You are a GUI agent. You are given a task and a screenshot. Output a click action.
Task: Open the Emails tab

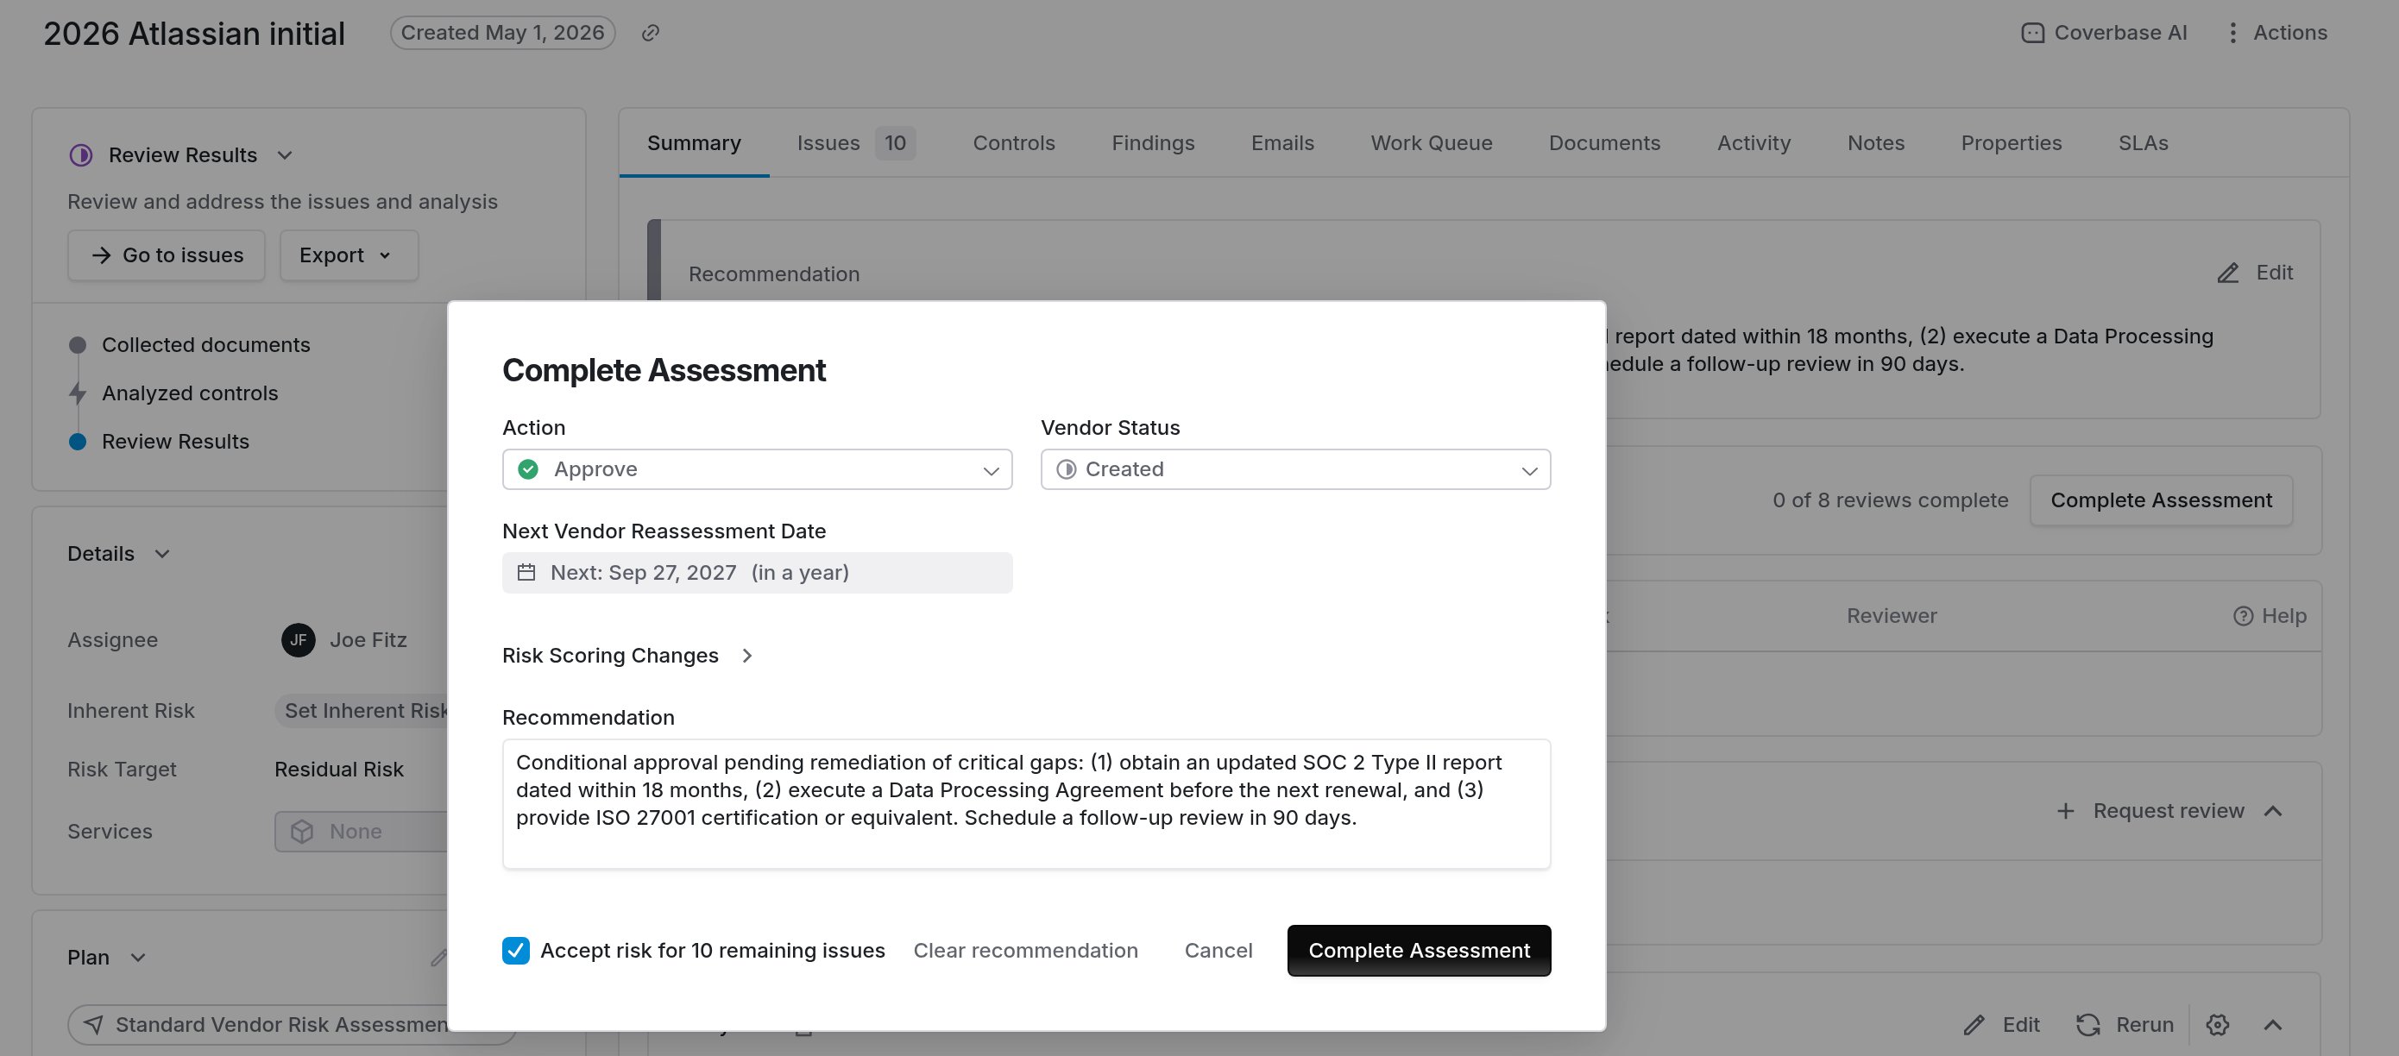pyautogui.click(x=1281, y=143)
